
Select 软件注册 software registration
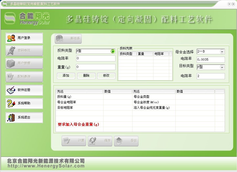click(24, 90)
